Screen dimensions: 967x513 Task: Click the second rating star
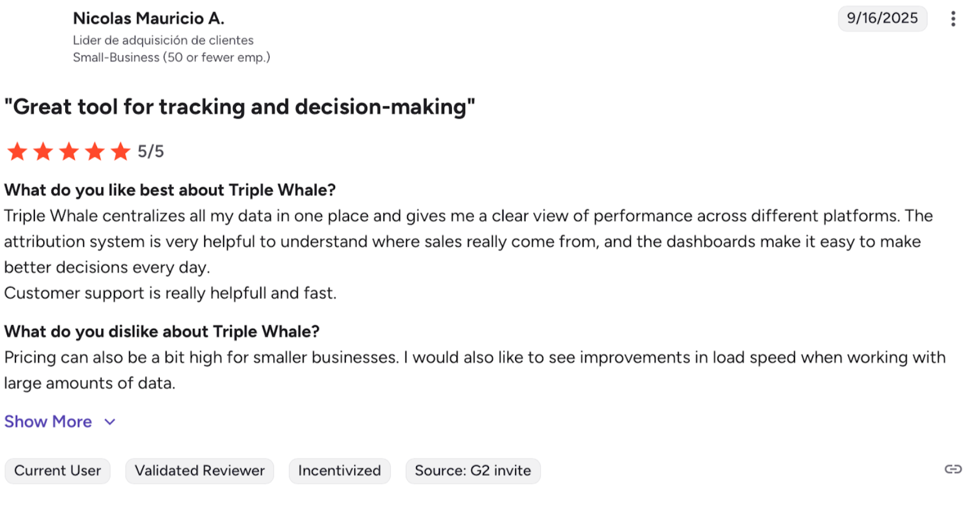[43, 151]
